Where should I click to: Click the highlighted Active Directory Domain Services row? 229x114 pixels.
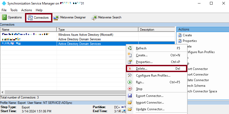[87, 44]
